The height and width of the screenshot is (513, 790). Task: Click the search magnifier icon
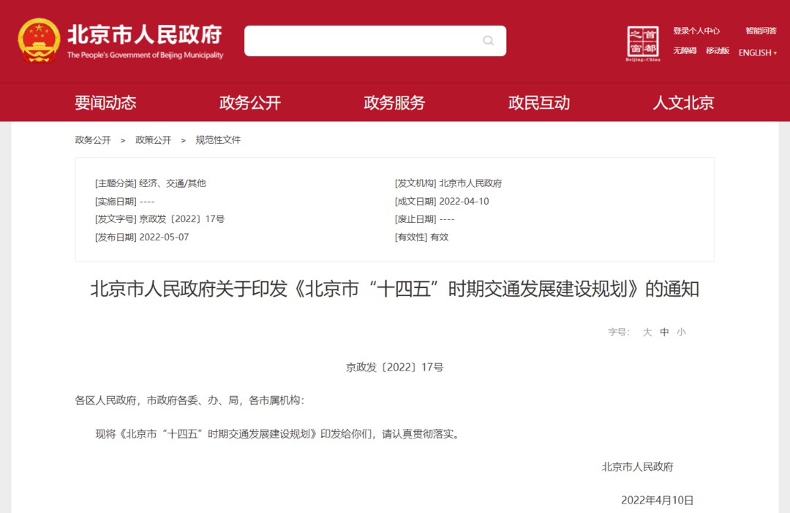pyautogui.click(x=488, y=41)
